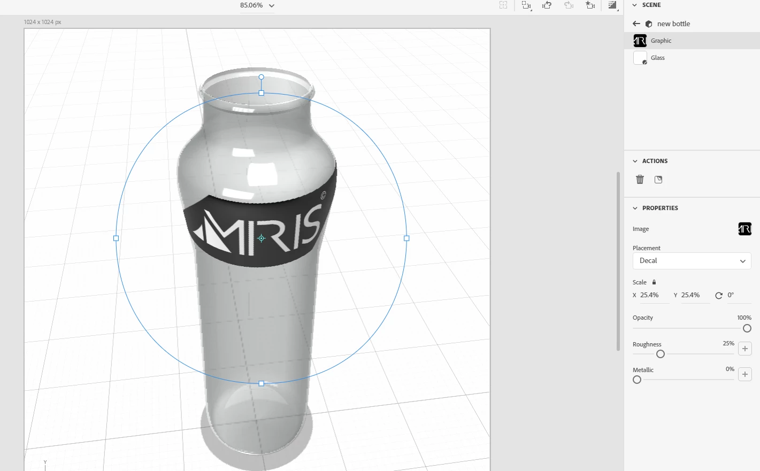
Task: Collapse the PROPERTIES section
Action: (x=635, y=208)
